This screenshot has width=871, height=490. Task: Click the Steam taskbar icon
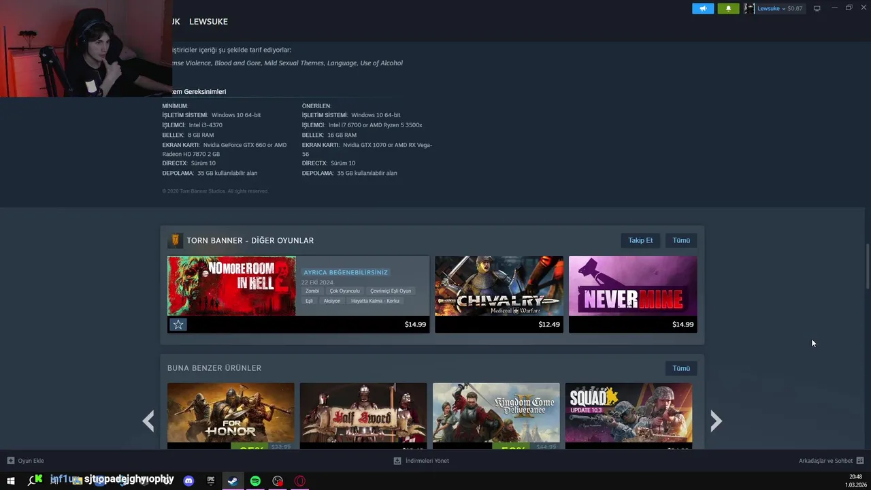(x=233, y=481)
